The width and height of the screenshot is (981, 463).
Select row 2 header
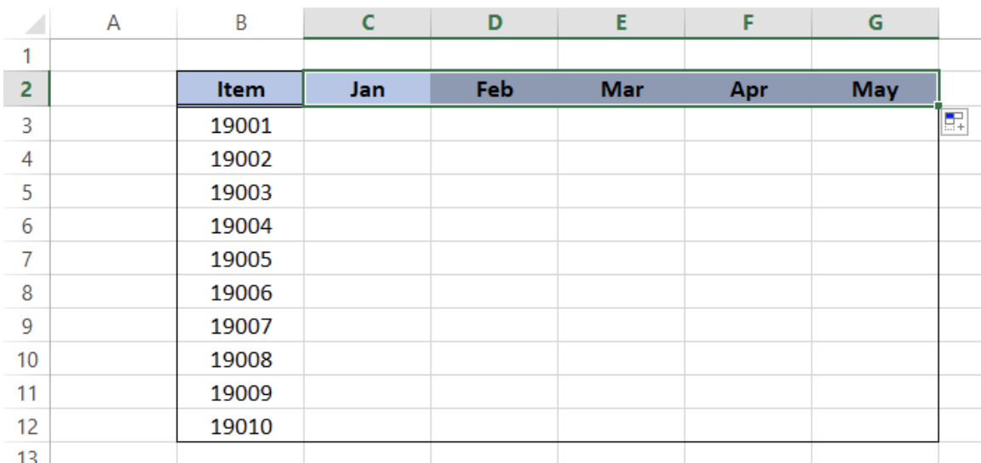tap(25, 89)
